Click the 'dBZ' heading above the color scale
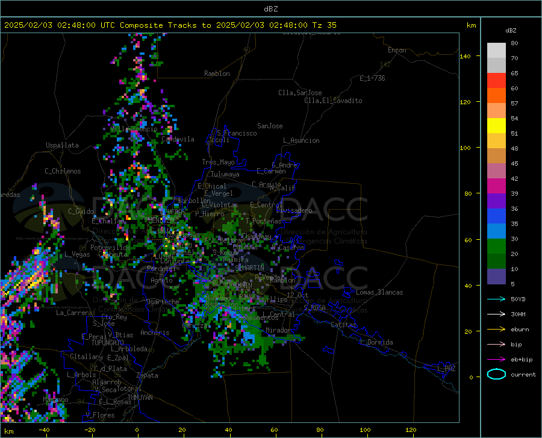This screenshot has width=542, height=438. 511,30
